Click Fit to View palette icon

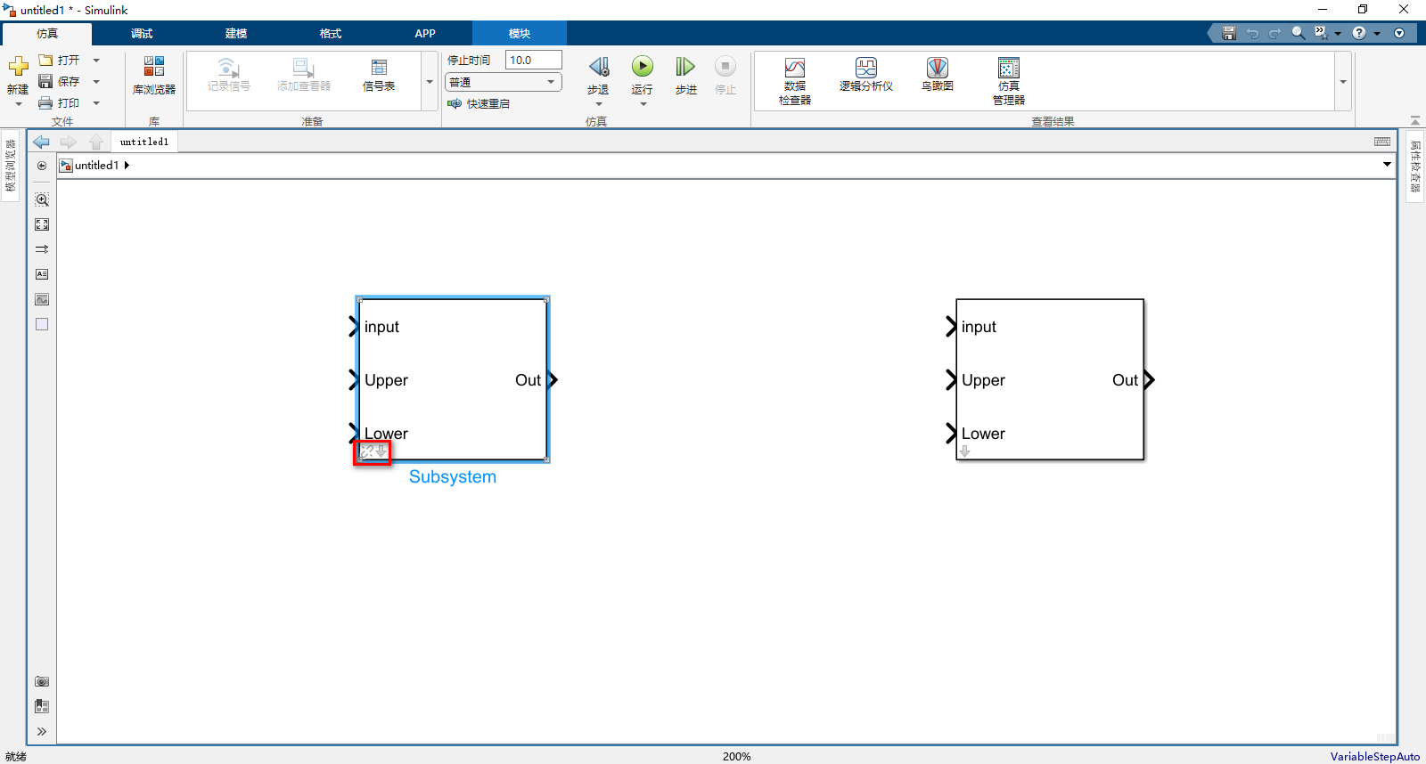[x=42, y=224]
